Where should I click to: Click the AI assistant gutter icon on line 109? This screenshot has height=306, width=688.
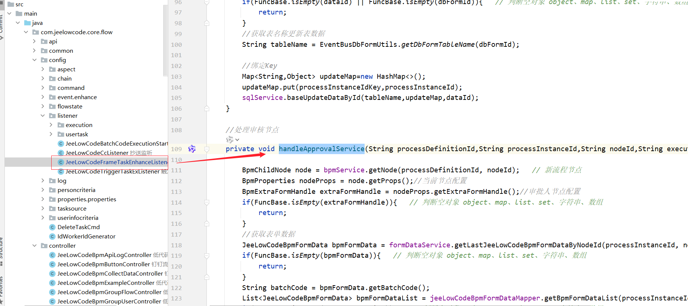pyautogui.click(x=192, y=149)
